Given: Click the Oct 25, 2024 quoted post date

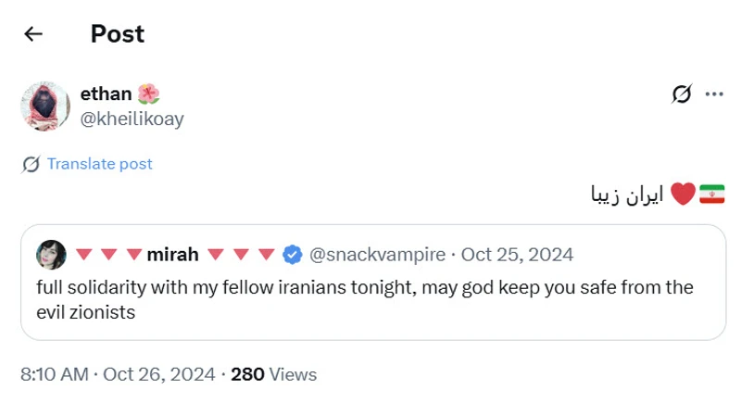Looking at the screenshot, I should (517, 254).
